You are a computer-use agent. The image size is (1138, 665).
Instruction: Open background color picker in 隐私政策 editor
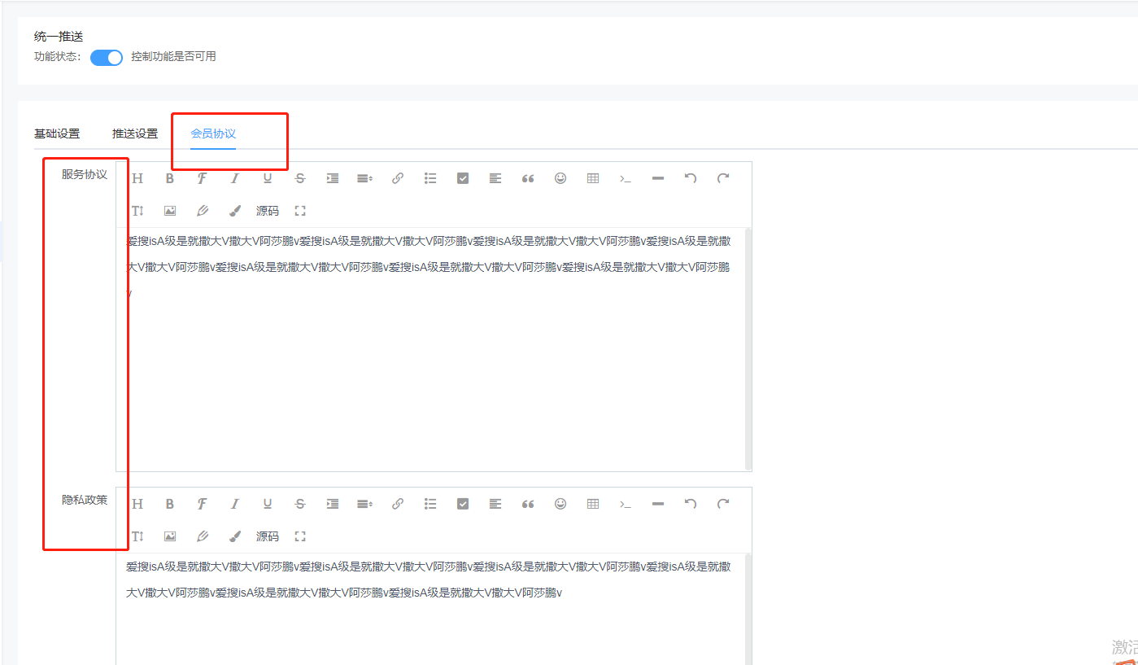point(235,536)
